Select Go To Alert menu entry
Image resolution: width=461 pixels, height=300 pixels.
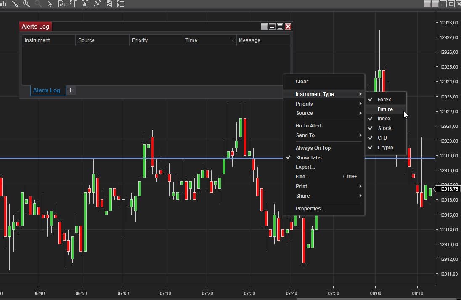coord(324,125)
